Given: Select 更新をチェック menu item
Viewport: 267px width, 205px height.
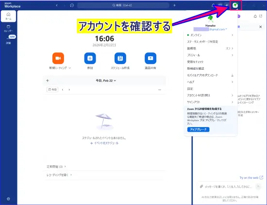Looking at the screenshot, I should [210, 62].
